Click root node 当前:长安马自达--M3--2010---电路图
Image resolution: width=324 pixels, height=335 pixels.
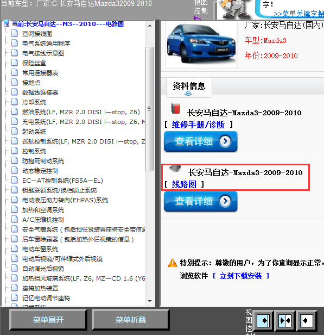[68, 24]
